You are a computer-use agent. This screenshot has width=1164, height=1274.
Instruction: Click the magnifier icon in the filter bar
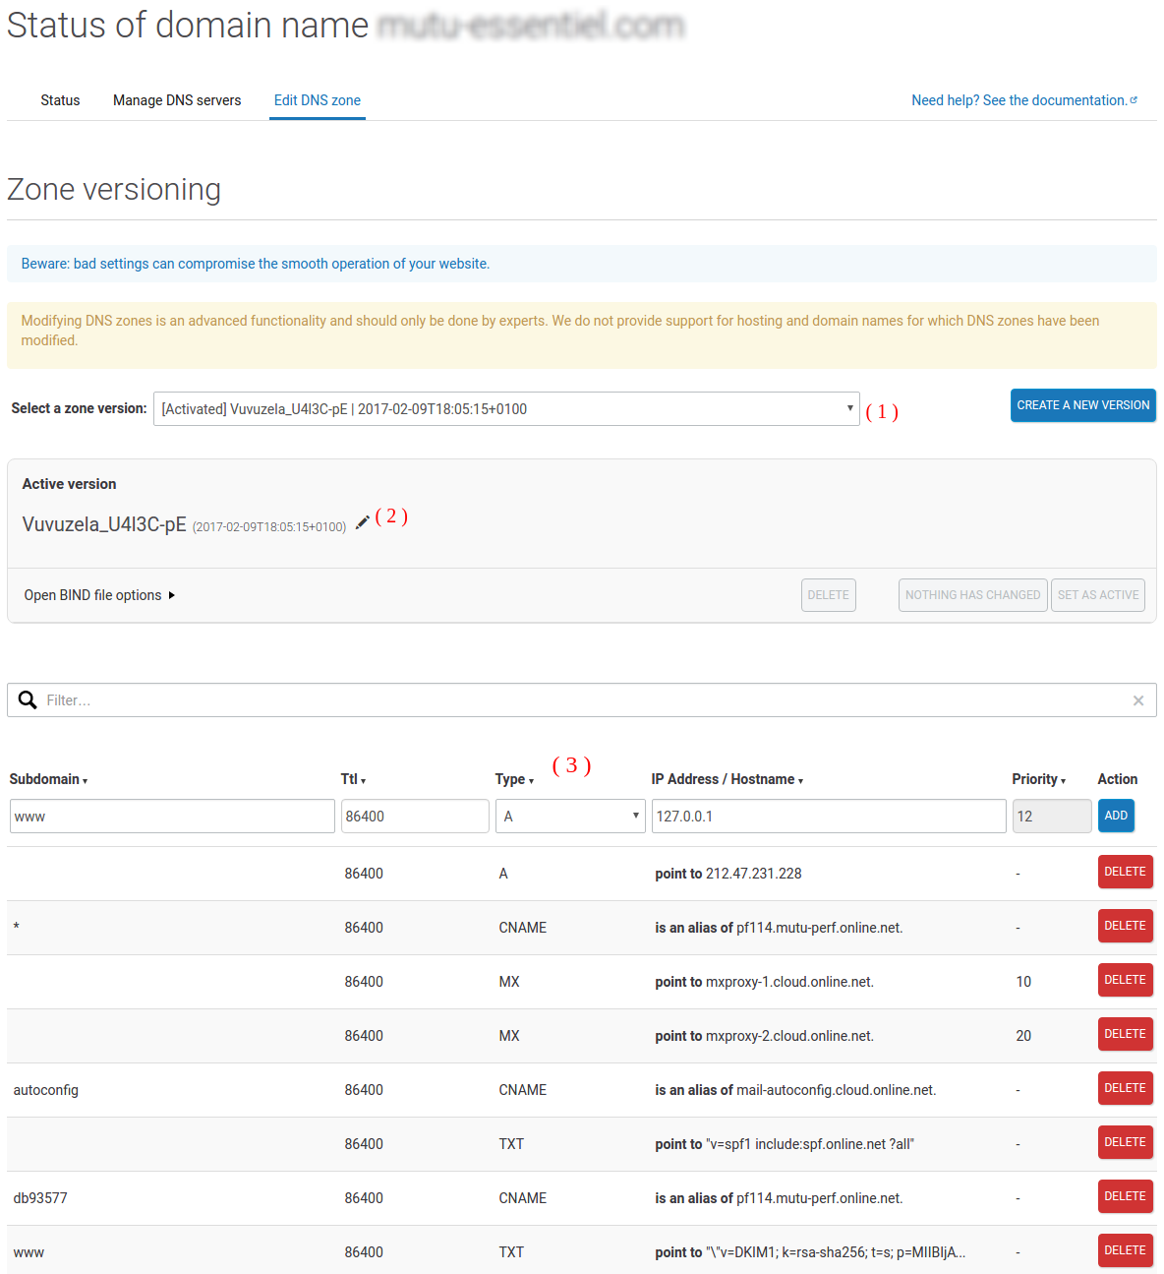click(x=28, y=700)
